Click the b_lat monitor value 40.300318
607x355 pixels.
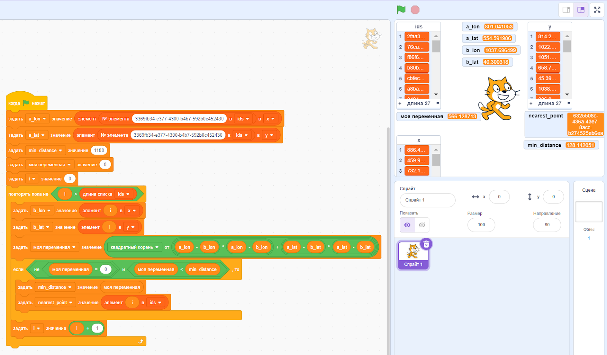(x=496, y=62)
